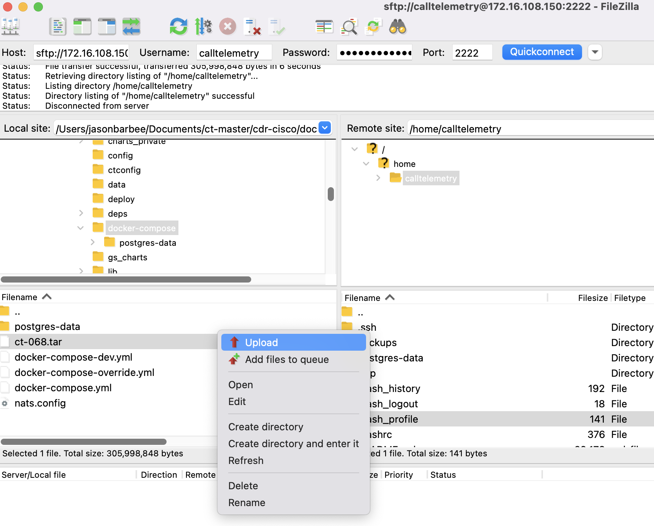Viewport: 654px width, 526px height.
Task: Toggle the local directory tree view
Action: click(x=82, y=27)
